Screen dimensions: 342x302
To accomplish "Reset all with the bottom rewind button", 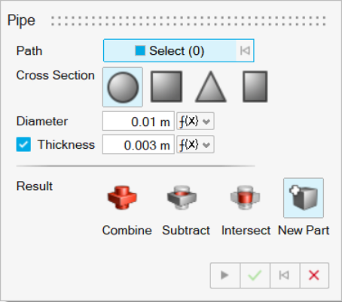I will [285, 276].
